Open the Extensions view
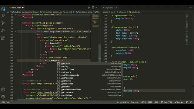Screen dimensions: 194x109 pyautogui.click(x=3, y=38)
